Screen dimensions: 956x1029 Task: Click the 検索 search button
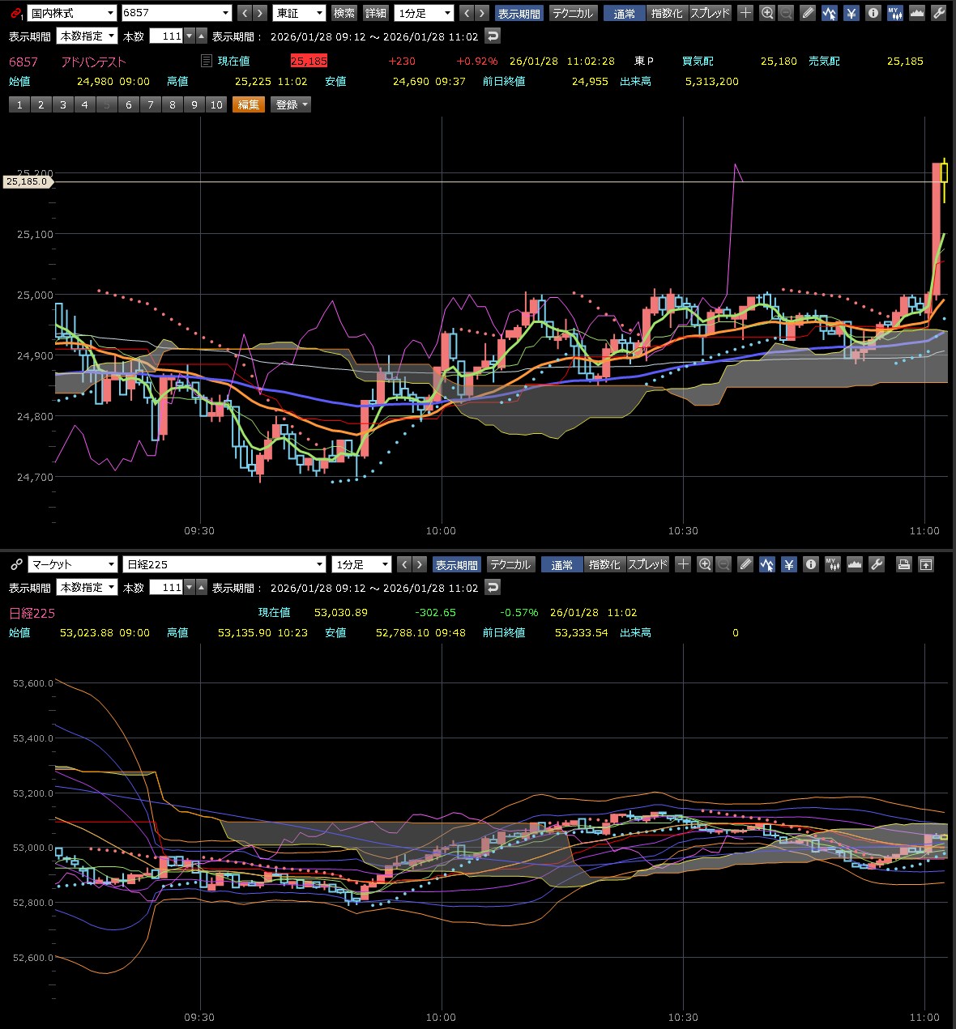344,13
